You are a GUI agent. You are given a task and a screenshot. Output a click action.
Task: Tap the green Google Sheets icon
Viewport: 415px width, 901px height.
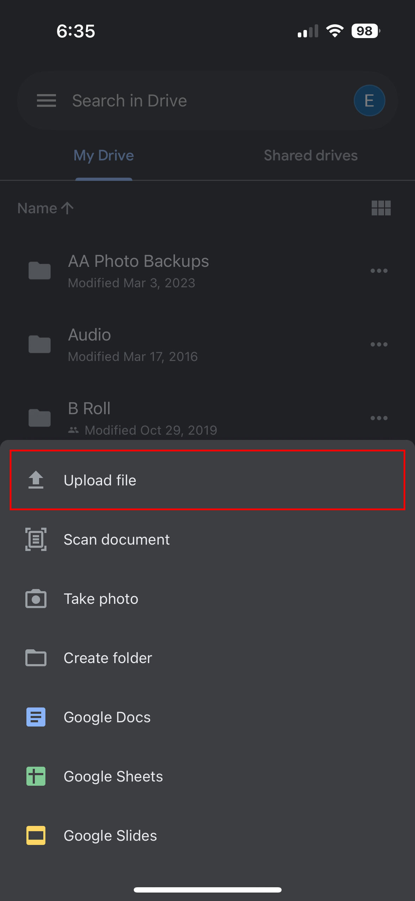tap(36, 776)
